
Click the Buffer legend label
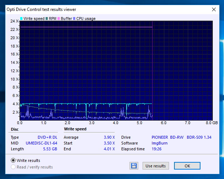click(66, 19)
